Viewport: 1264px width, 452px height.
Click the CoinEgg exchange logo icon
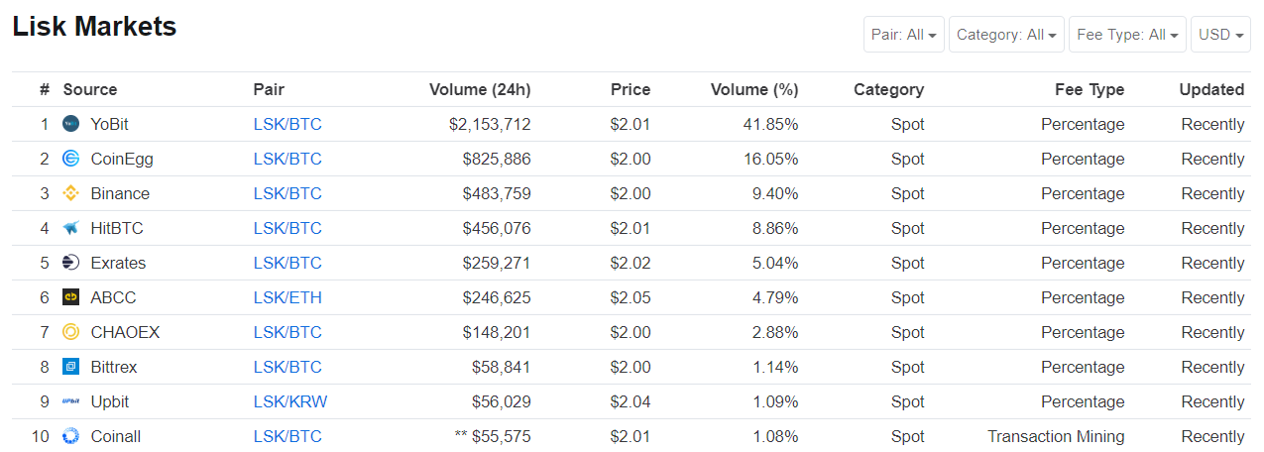click(x=70, y=159)
